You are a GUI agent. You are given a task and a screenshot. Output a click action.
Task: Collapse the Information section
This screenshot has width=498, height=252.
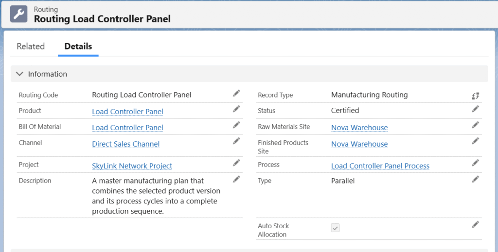[19, 74]
